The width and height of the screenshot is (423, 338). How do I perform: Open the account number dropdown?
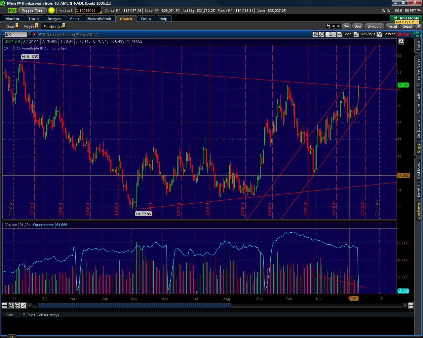[x=88, y=11]
